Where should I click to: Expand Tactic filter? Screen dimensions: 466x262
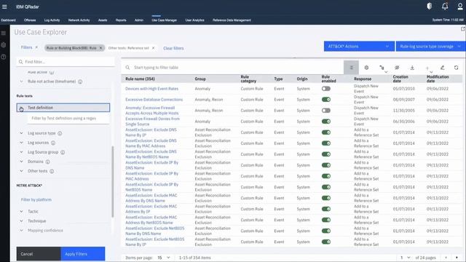coord(21,212)
